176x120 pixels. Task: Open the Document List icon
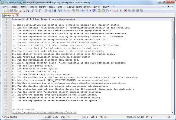(107, 11)
